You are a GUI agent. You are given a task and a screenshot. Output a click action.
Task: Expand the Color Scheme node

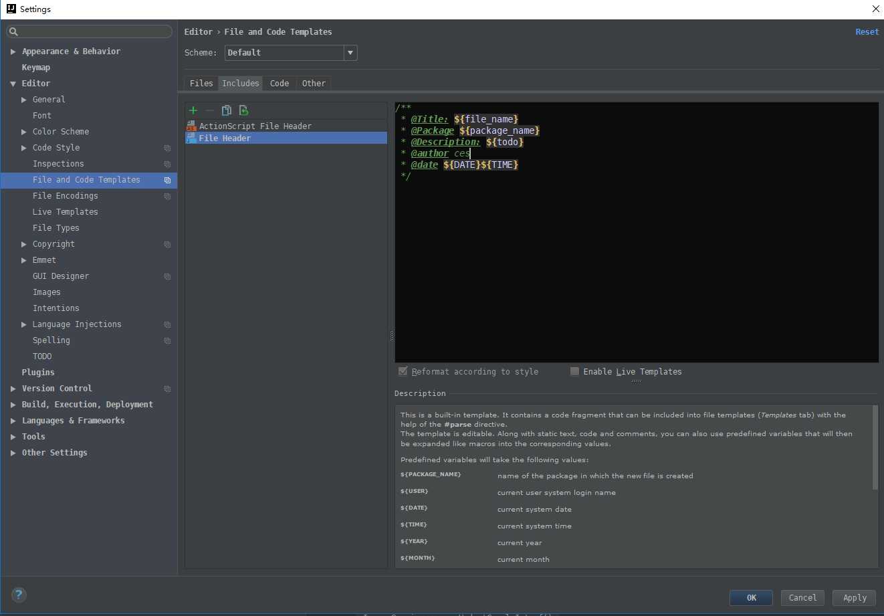(24, 132)
